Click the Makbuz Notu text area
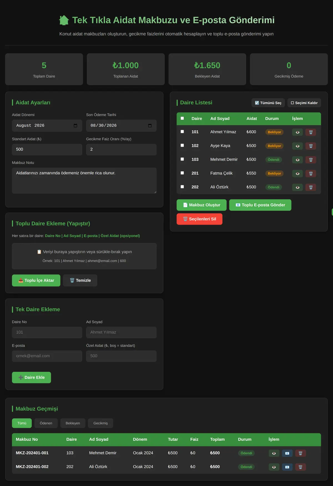Image resolution: width=333 pixels, height=486 pixels. pos(84,180)
